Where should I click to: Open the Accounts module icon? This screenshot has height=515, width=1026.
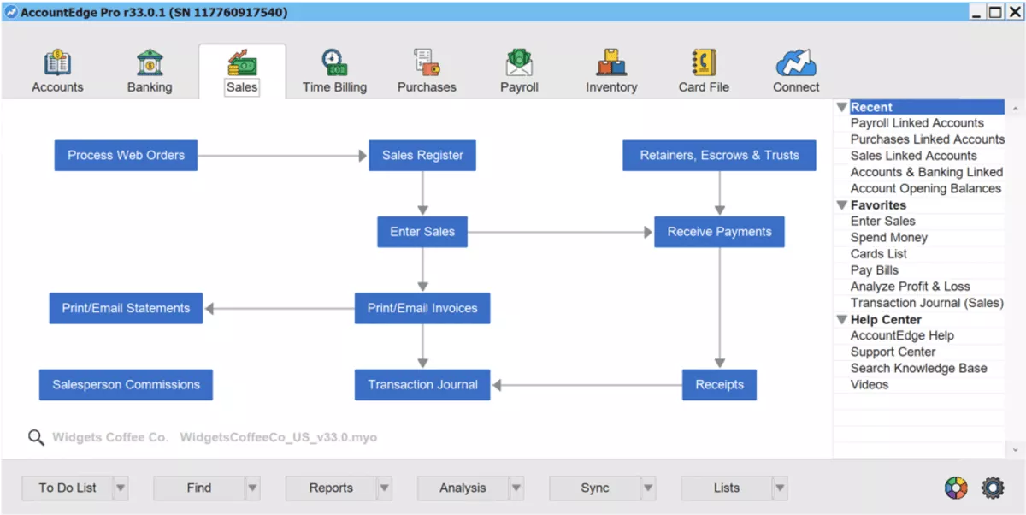click(x=57, y=68)
